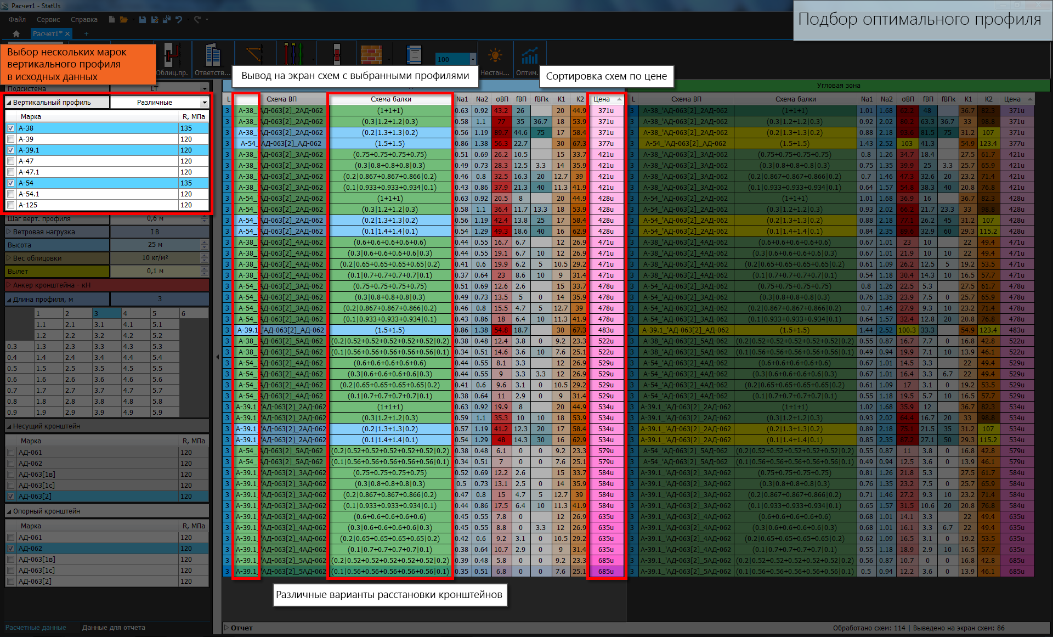The image size is (1053, 637).
Task: Switch to the Расчетные данные tab
Action: (36, 628)
